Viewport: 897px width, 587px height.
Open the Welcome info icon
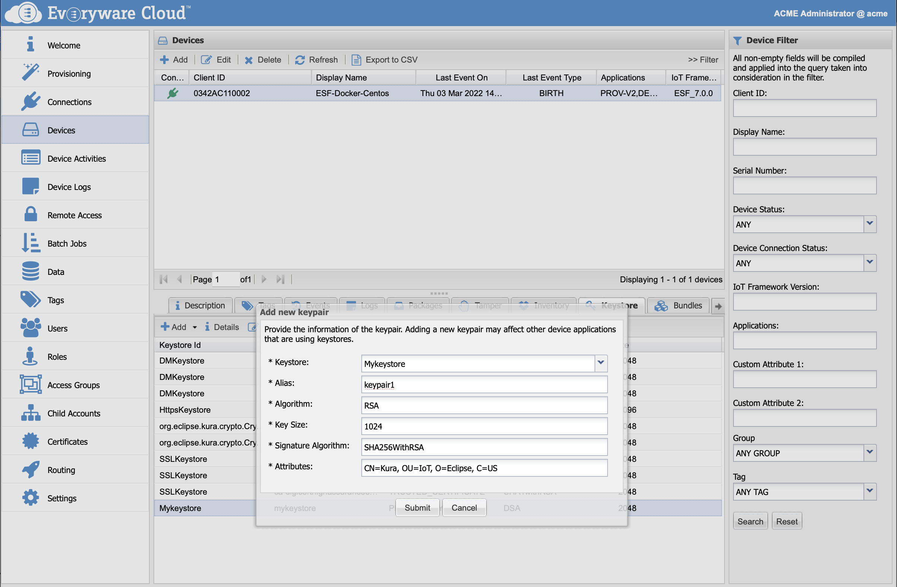click(31, 44)
